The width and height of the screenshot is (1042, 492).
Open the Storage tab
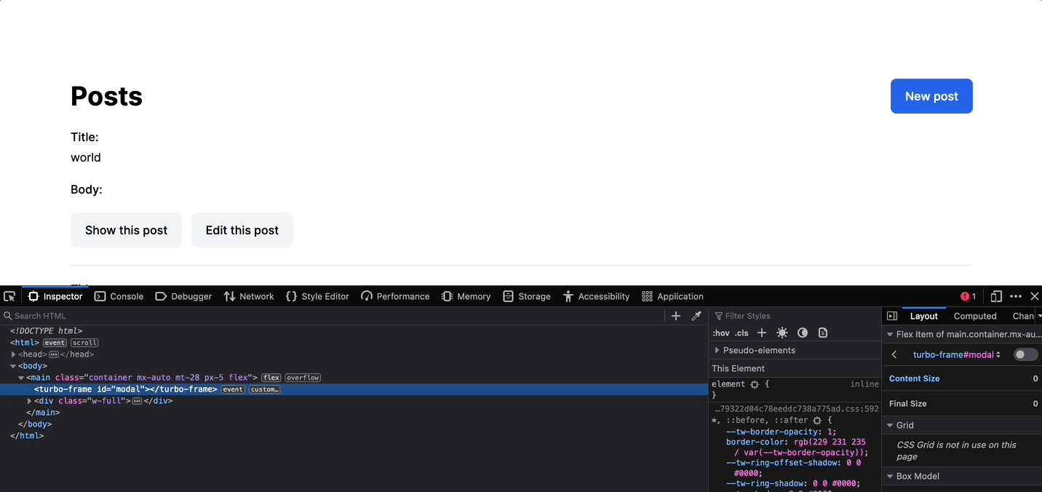(527, 296)
